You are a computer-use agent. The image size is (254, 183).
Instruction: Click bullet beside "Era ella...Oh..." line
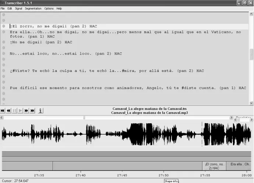[x=4, y=32]
